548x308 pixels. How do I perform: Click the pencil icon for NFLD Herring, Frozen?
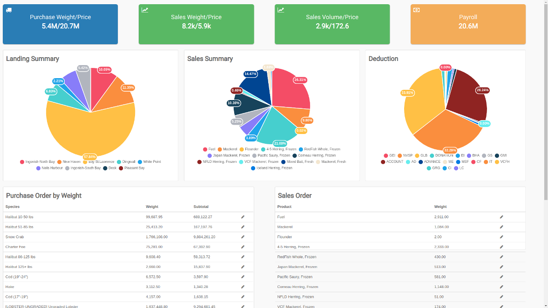click(x=501, y=296)
